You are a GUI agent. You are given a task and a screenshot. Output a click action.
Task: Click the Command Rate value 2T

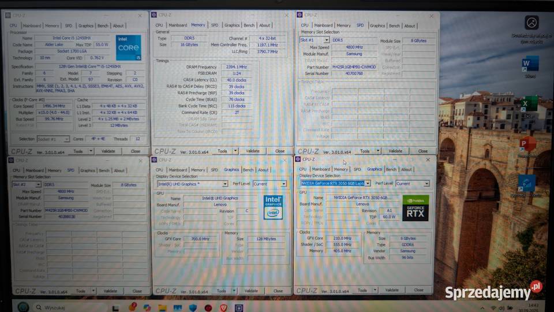pos(237,113)
